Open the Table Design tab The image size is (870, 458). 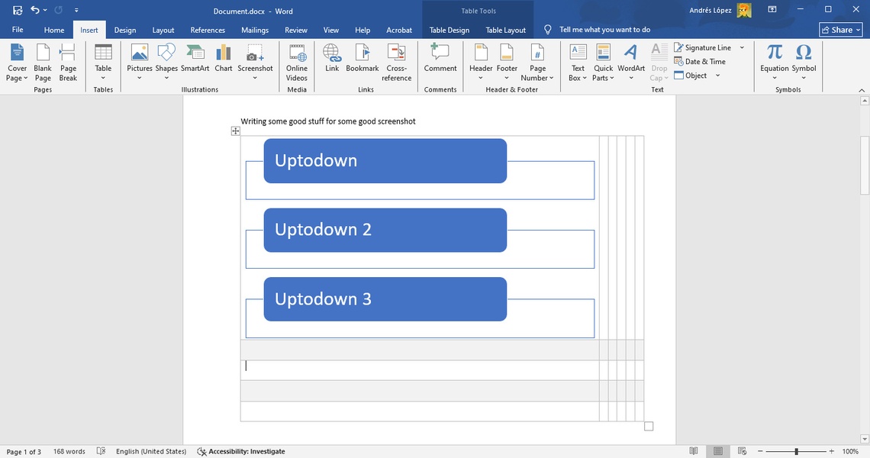[x=449, y=30]
